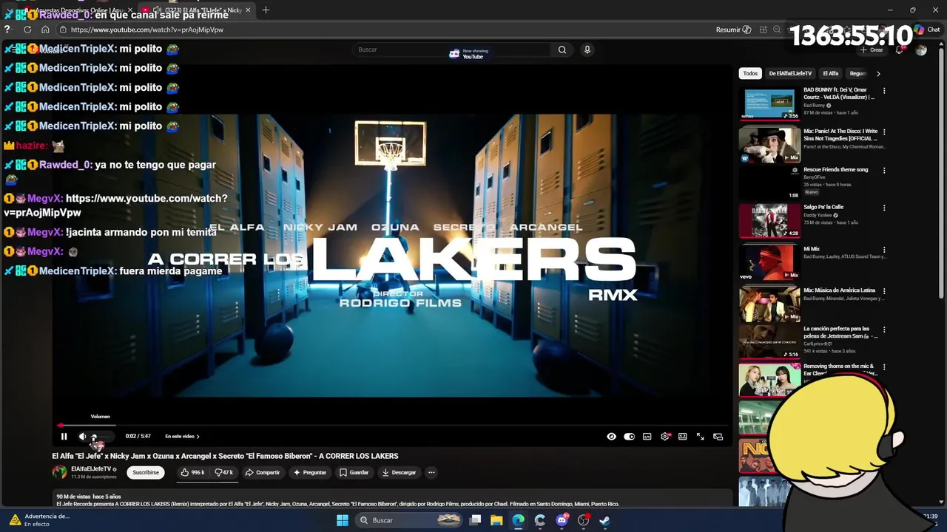Open the 'Mi Mix' title
This screenshot has width=947, height=532.
point(812,249)
